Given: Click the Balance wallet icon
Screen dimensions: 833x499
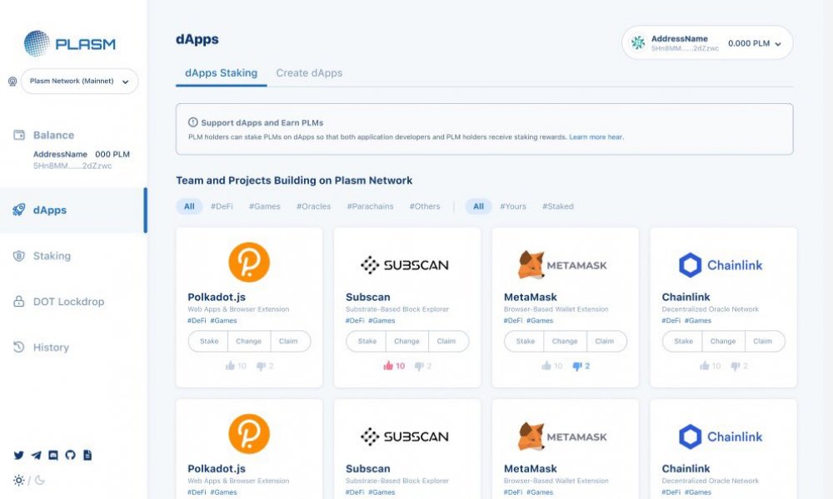Looking at the screenshot, I should (19, 135).
